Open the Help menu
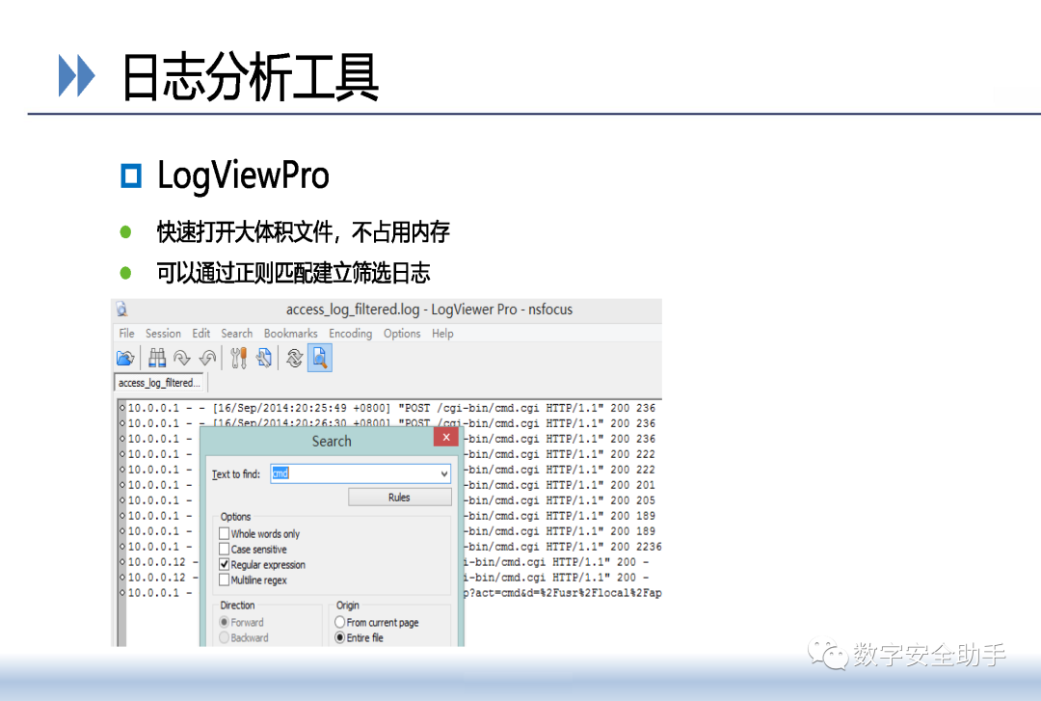The height and width of the screenshot is (701, 1041). (442, 334)
